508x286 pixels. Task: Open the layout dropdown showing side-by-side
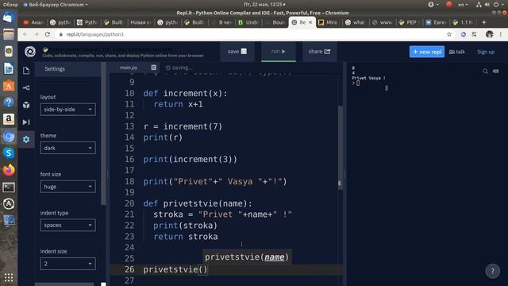click(67, 110)
